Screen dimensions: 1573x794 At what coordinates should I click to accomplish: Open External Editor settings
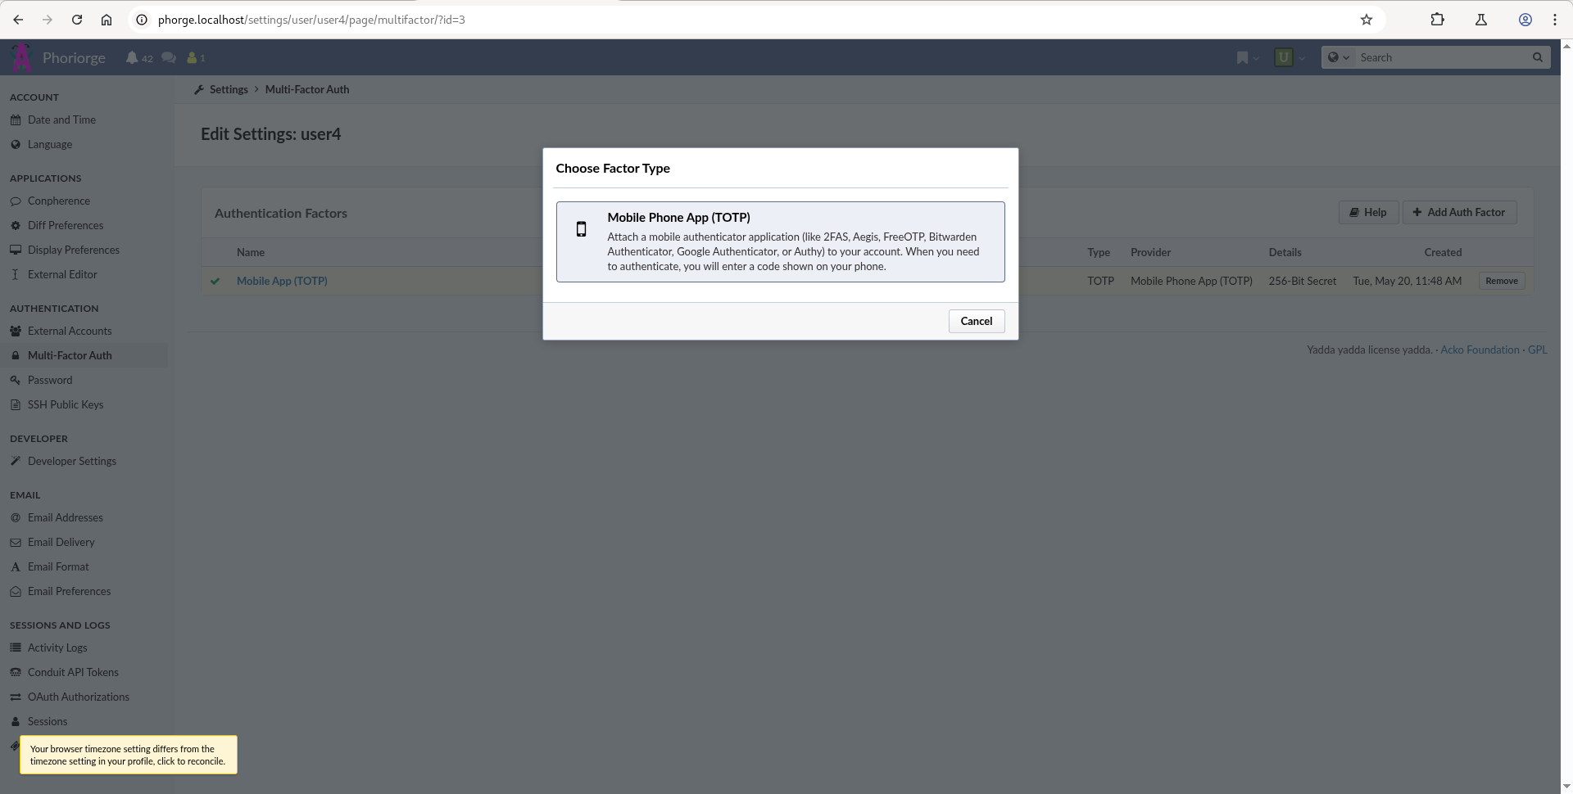pos(62,274)
